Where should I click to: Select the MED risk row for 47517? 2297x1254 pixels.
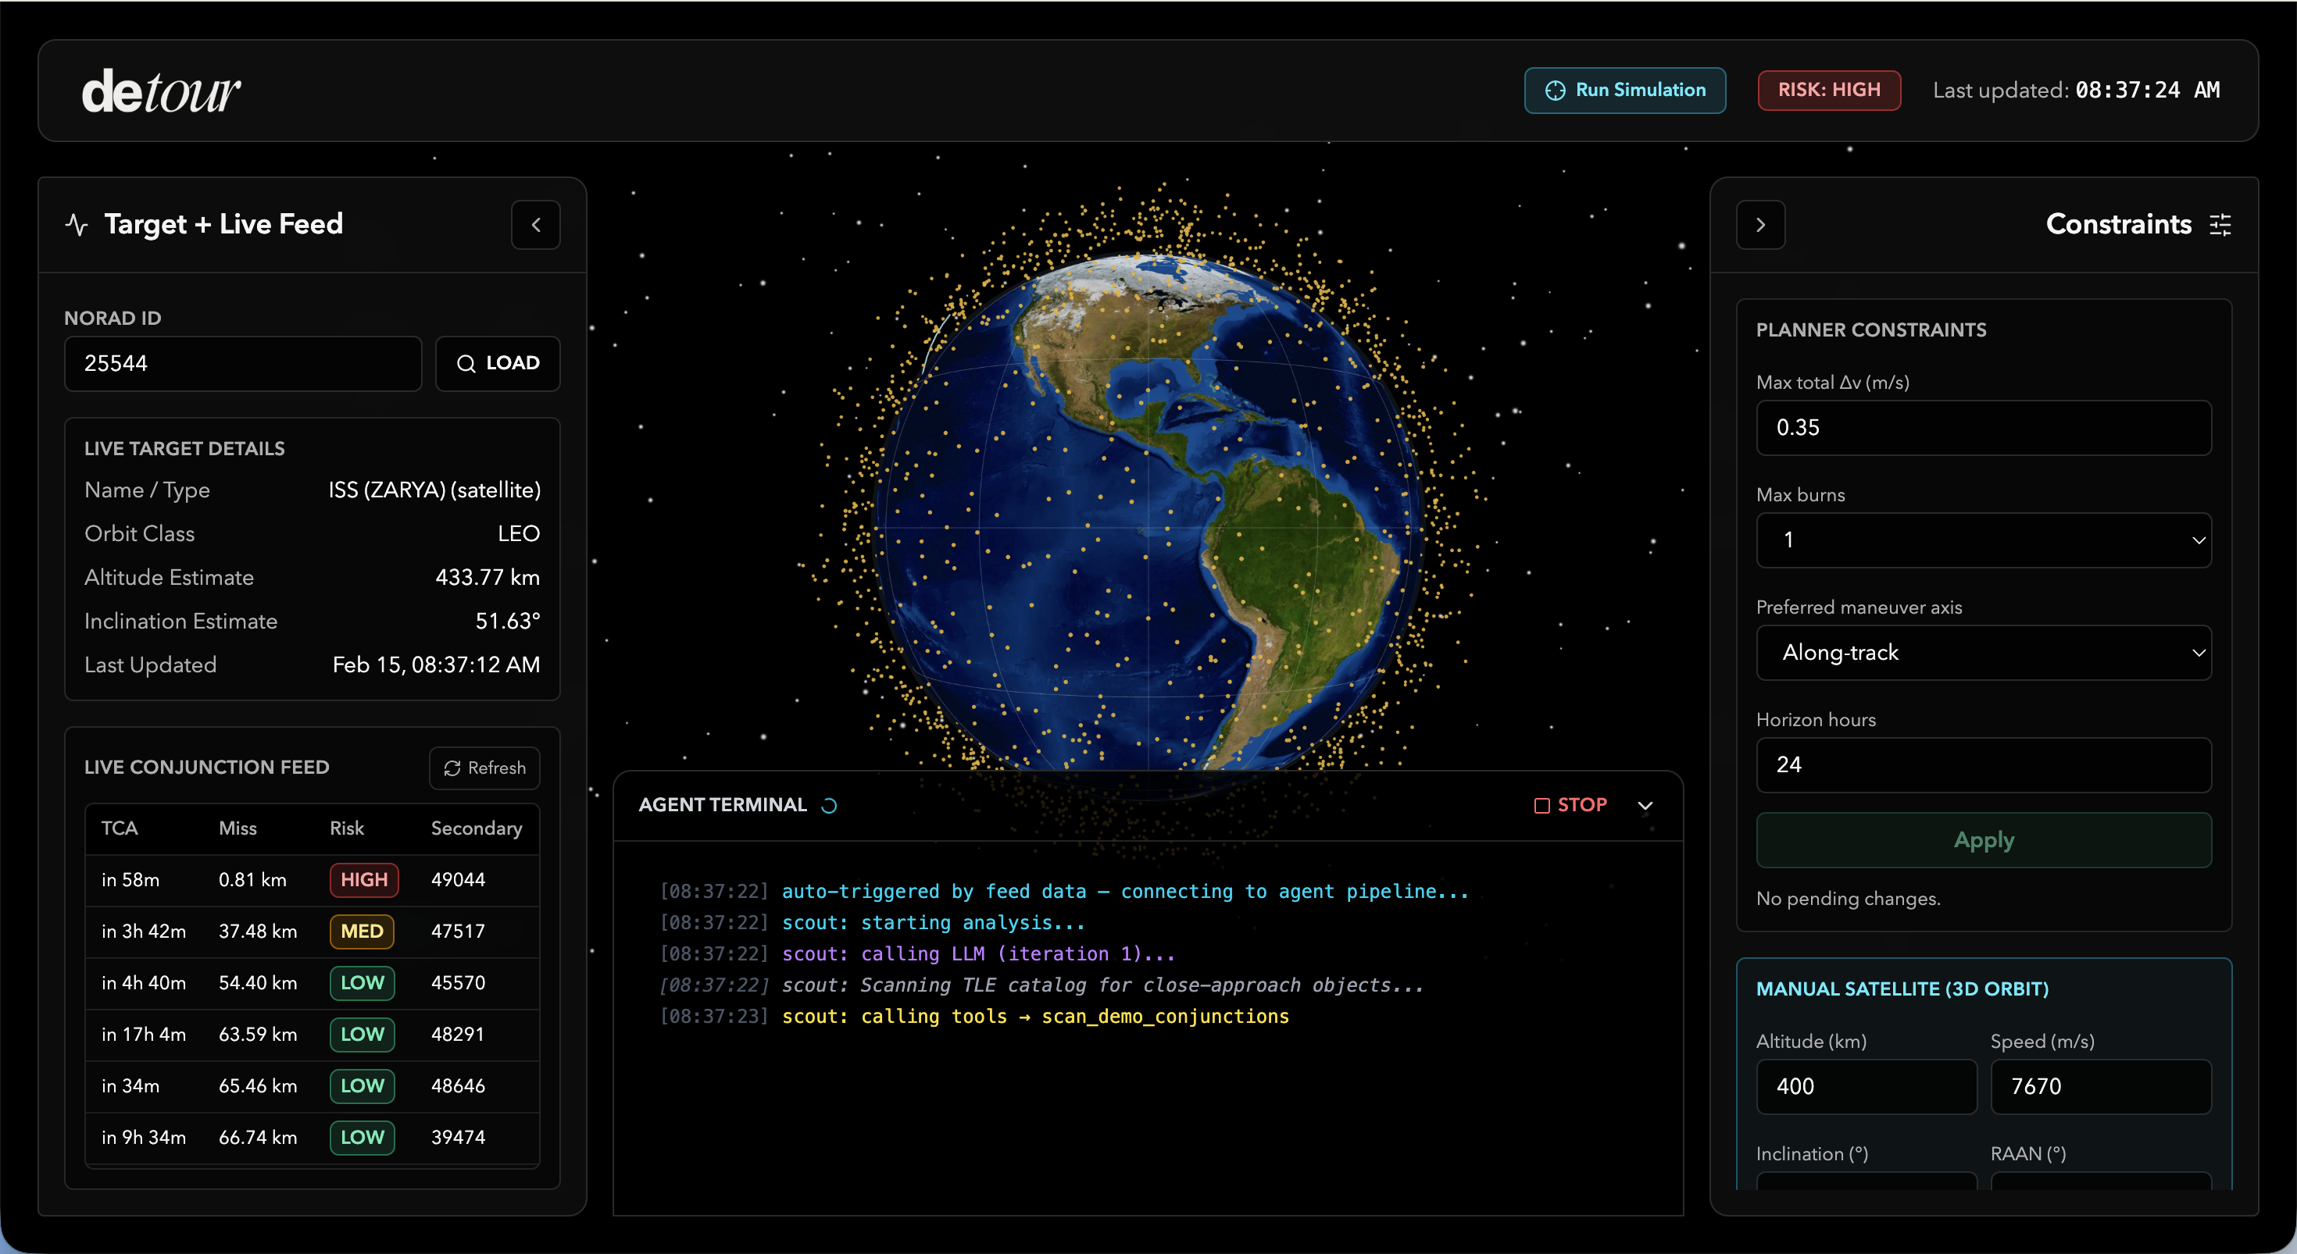pyautogui.click(x=312, y=932)
